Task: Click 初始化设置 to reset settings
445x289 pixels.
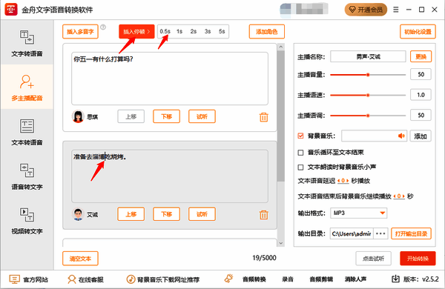Action: (x=418, y=31)
